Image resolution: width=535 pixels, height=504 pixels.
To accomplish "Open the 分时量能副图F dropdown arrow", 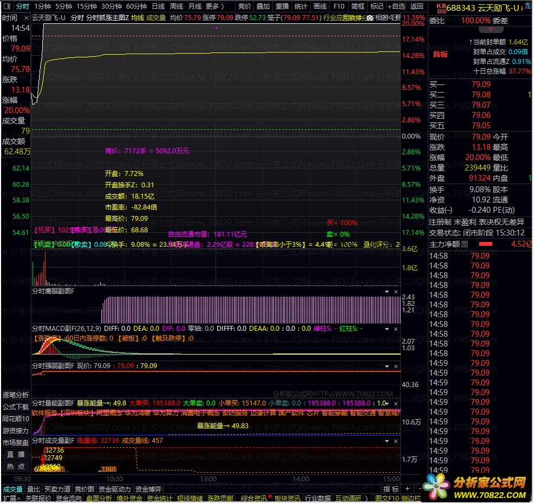I will (388, 404).
